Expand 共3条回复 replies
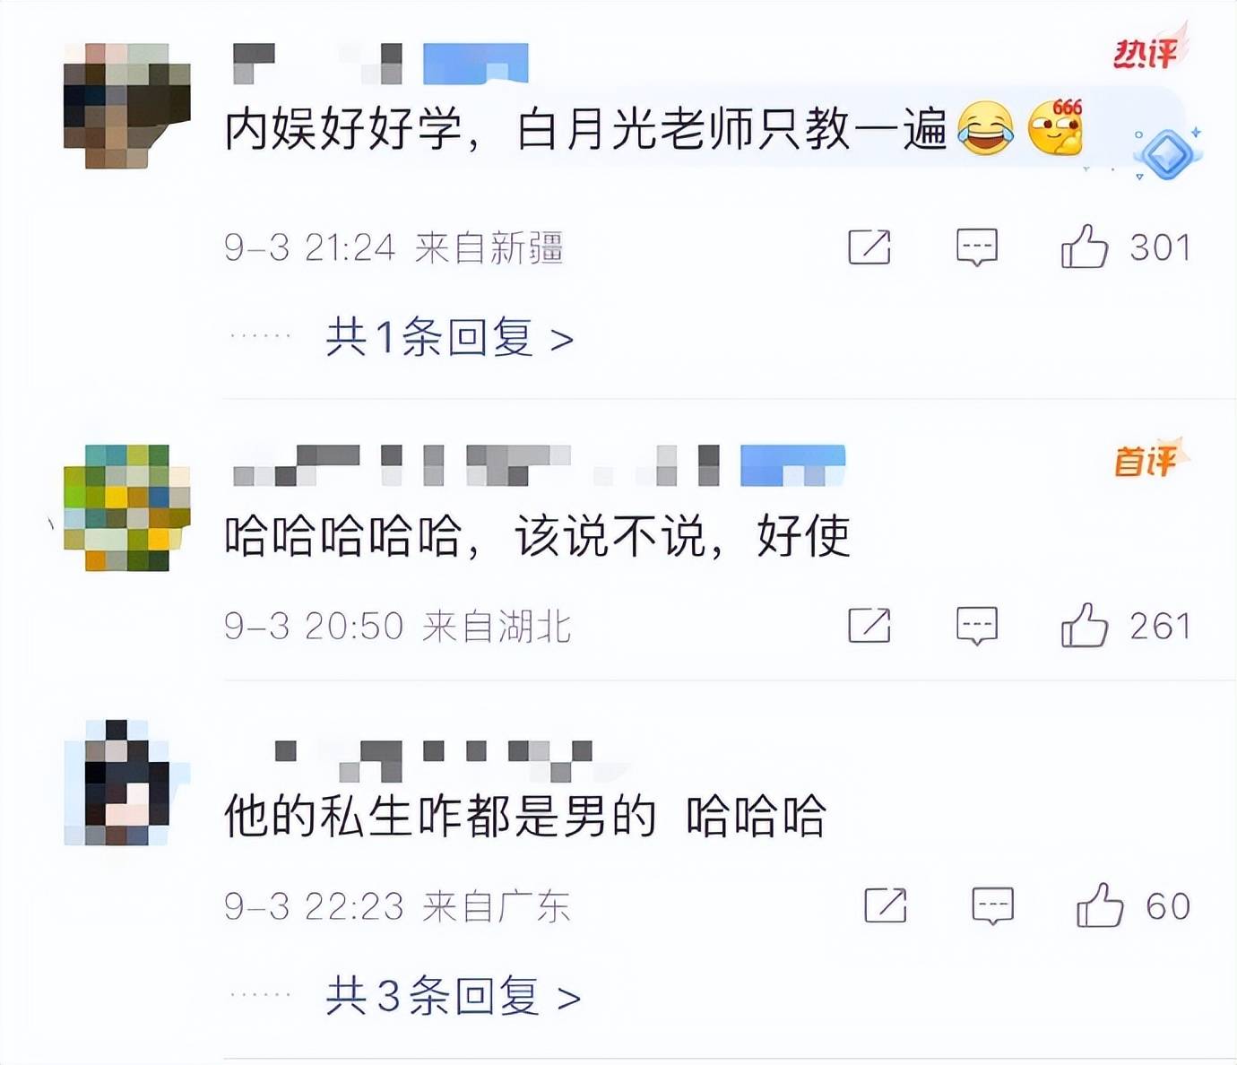 click(x=453, y=996)
